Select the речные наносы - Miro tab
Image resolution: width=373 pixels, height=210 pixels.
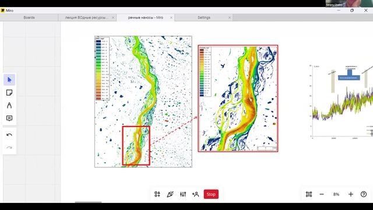(146, 17)
